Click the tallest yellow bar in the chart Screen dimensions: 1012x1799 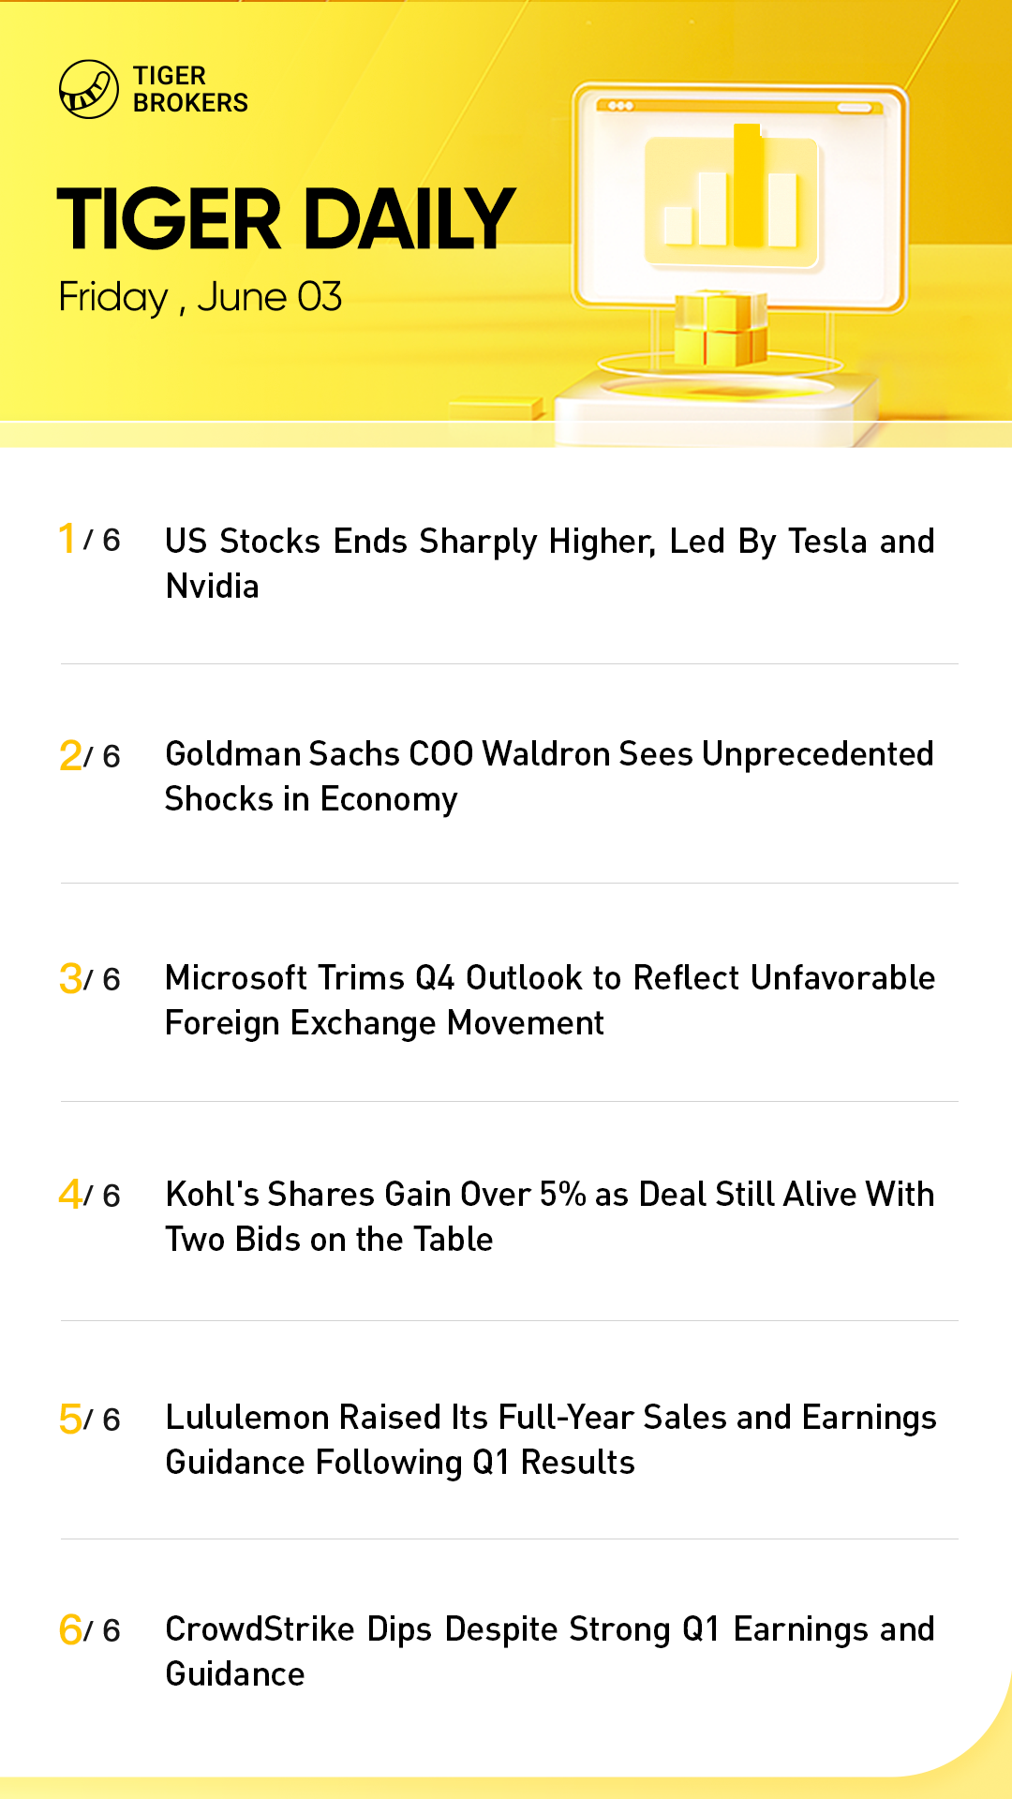pos(748,186)
